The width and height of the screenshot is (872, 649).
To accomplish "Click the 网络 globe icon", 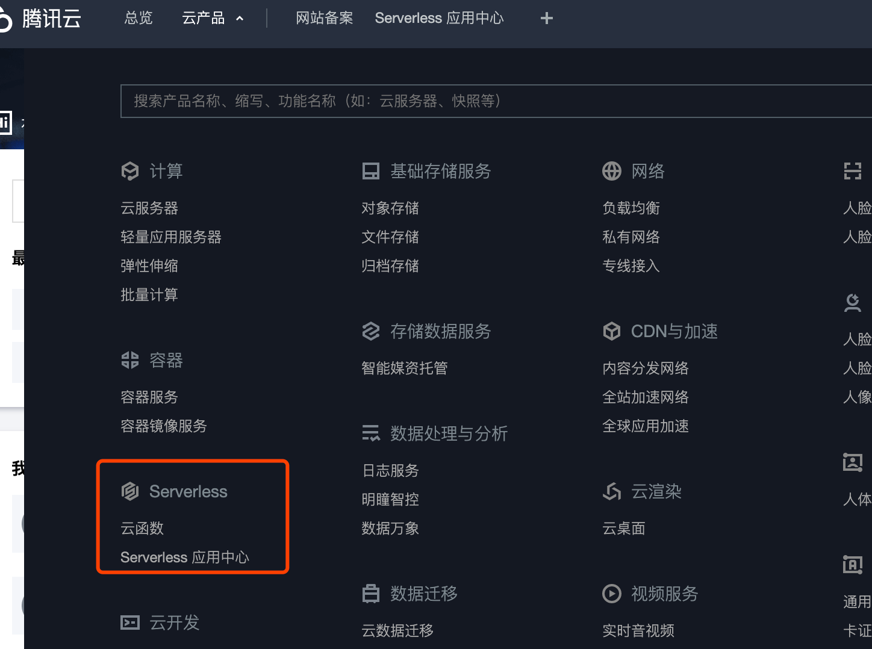I will point(612,171).
